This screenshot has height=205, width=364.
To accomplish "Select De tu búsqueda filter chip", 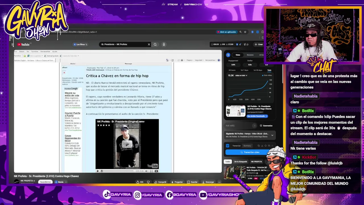I will (x=241, y=162).
